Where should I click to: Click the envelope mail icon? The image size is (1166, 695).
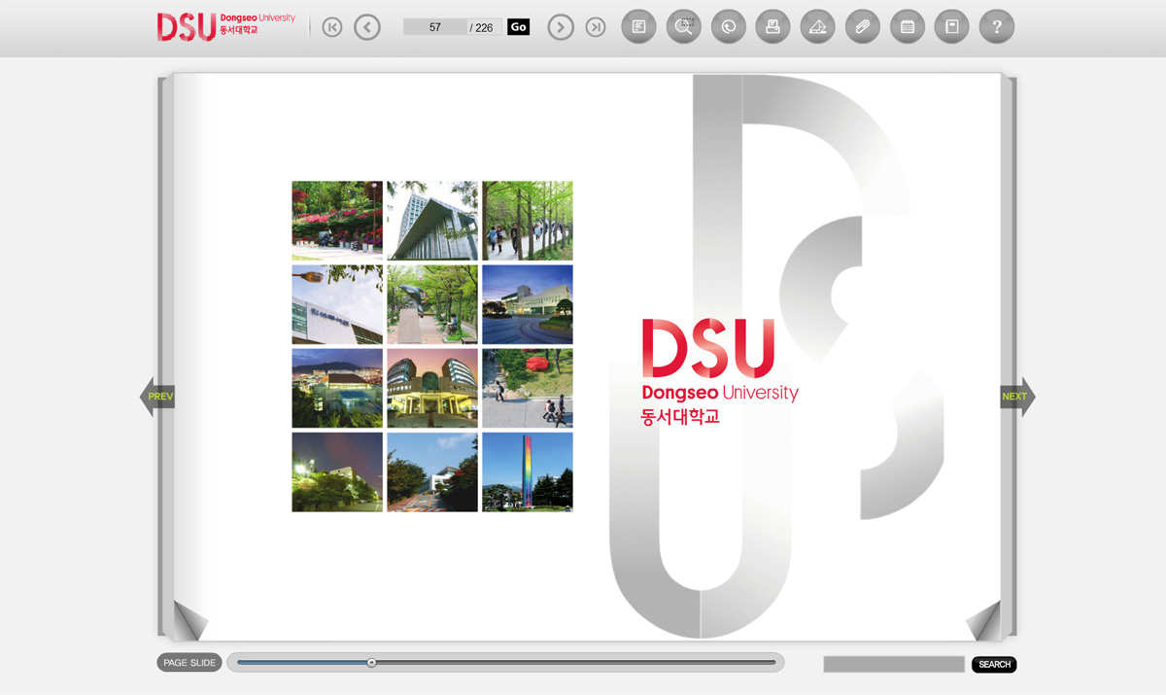pos(817,27)
